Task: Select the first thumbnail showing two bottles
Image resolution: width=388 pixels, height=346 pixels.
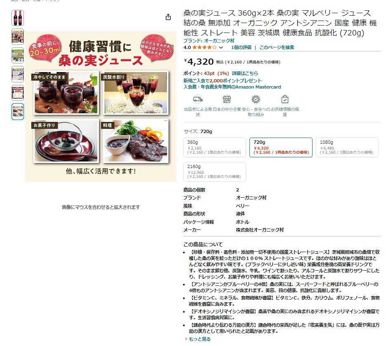Action: [18, 18]
